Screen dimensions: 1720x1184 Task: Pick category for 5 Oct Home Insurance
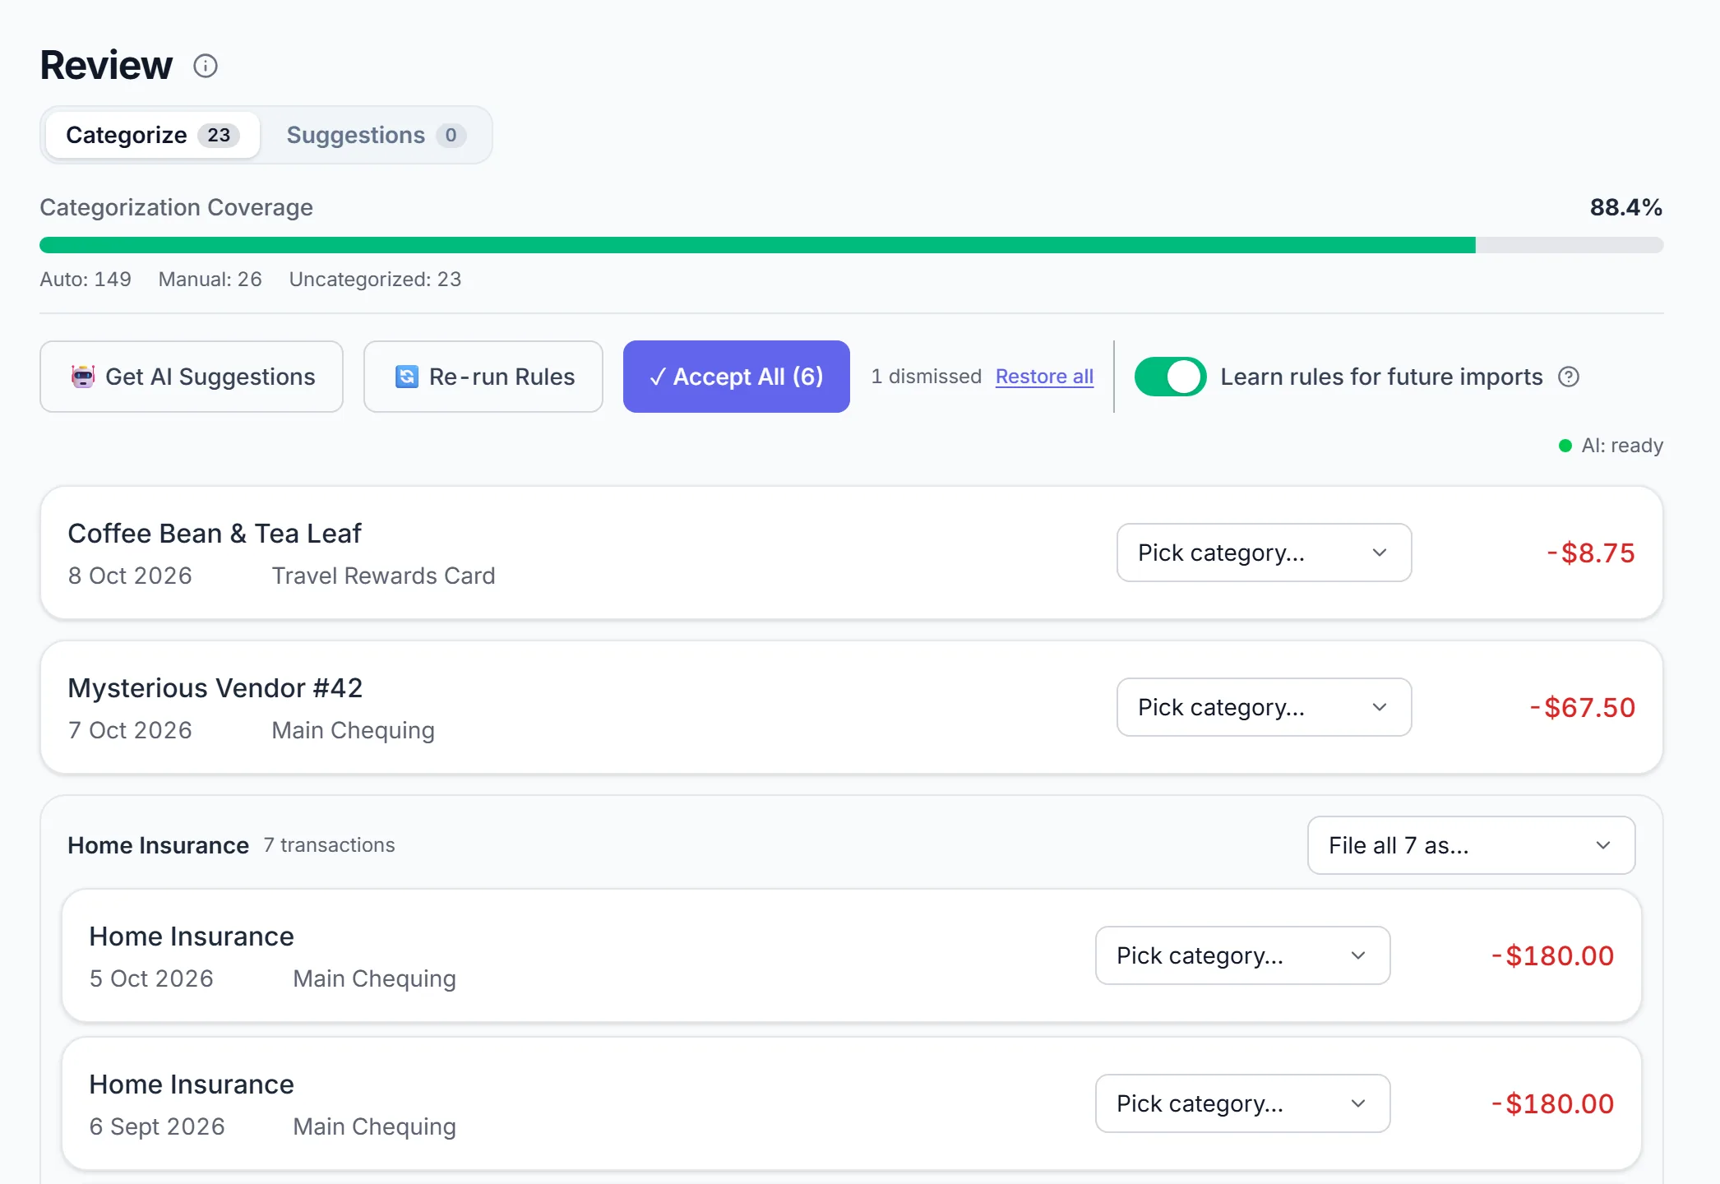click(1242, 955)
